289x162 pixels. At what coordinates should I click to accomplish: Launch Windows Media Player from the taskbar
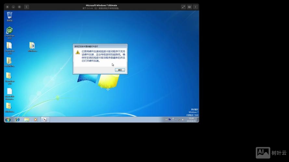tap(35, 120)
